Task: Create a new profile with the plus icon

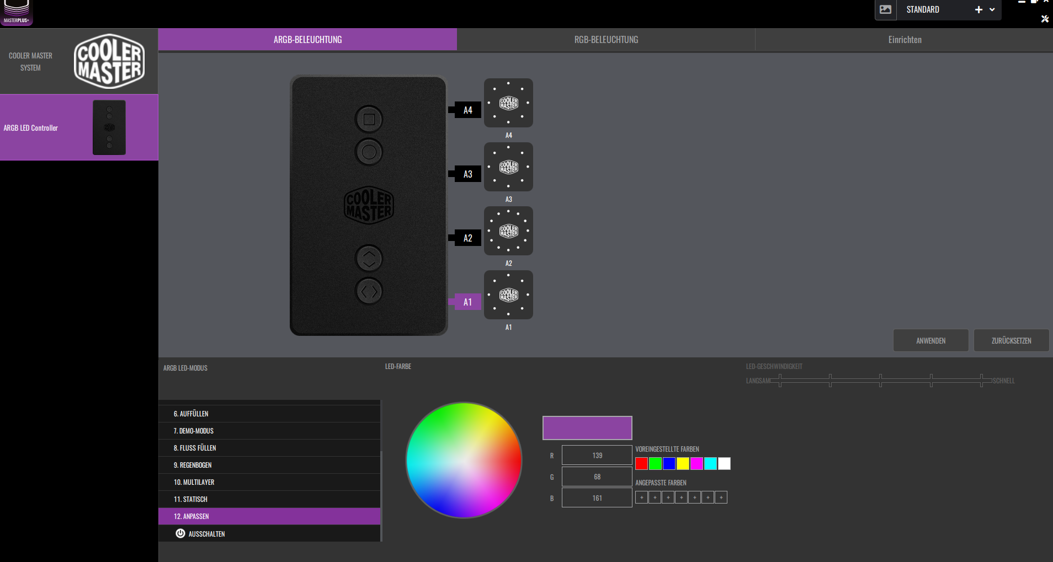Action: [978, 9]
